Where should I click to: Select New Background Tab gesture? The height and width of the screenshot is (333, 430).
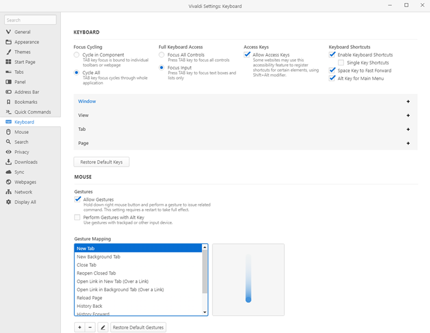click(138, 256)
